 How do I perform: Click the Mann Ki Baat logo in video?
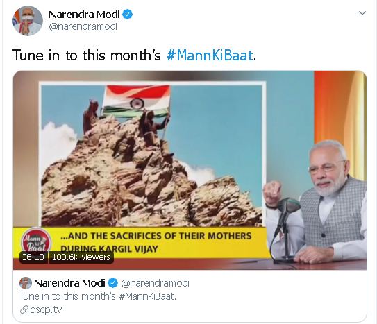tap(36, 240)
